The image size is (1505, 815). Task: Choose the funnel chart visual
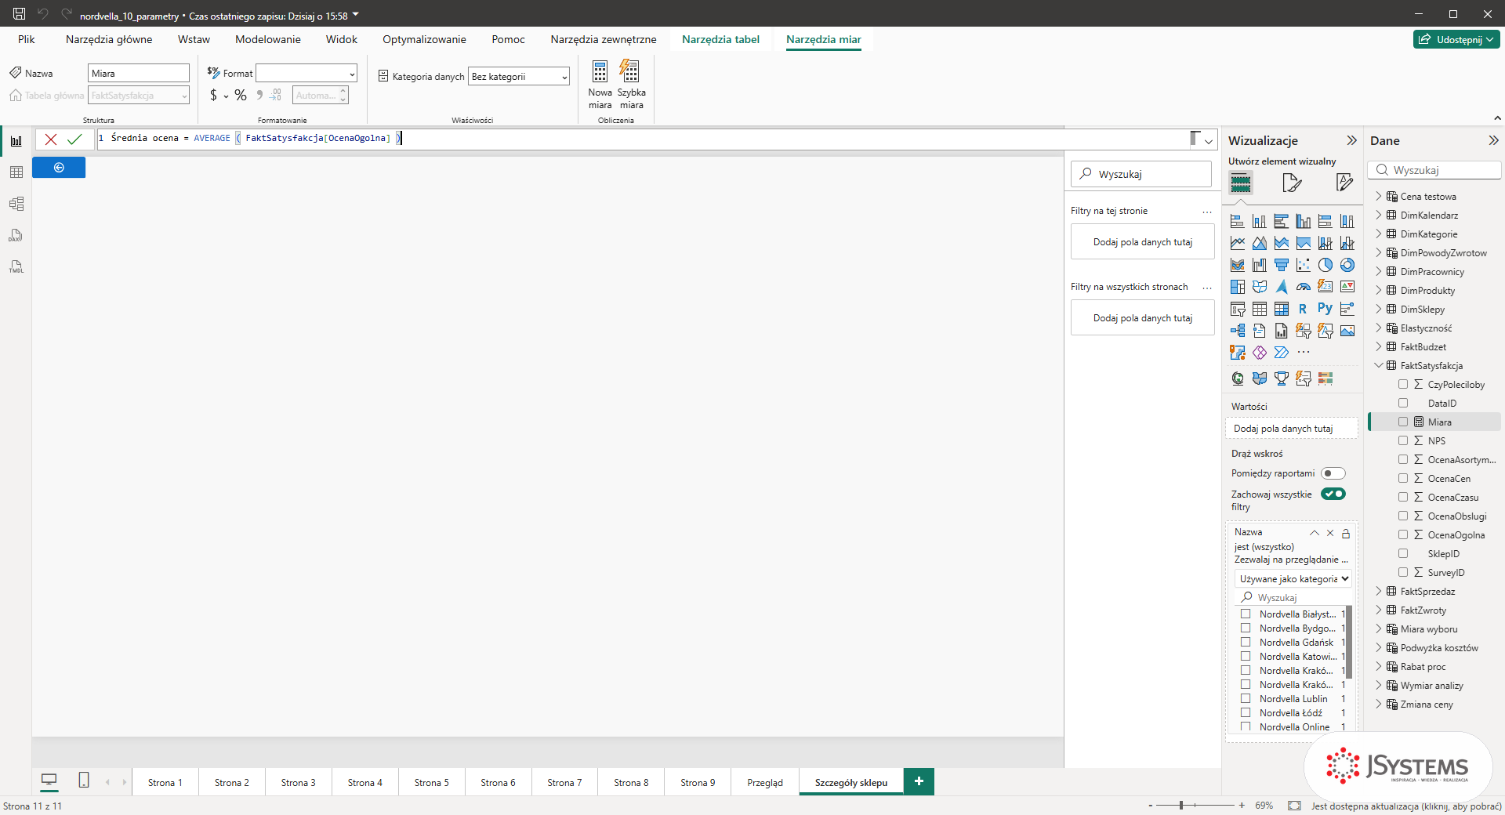click(x=1281, y=265)
